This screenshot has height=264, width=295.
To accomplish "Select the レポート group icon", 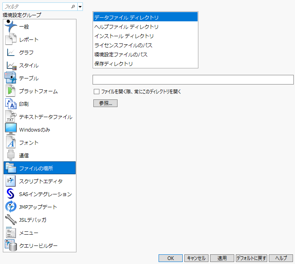I will point(10,39).
